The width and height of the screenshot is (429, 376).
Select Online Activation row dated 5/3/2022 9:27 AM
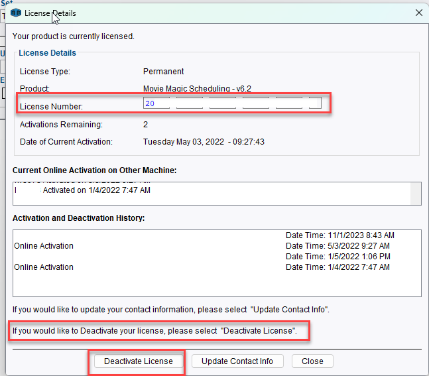coord(217,246)
